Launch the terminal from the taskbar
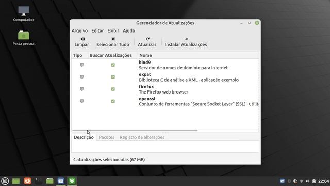 tap(38, 181)
